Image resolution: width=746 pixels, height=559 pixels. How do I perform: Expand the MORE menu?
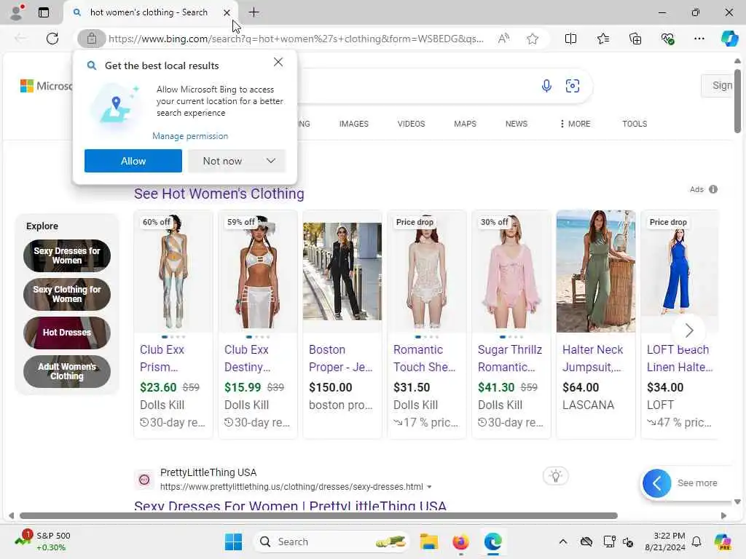point(576,124)
